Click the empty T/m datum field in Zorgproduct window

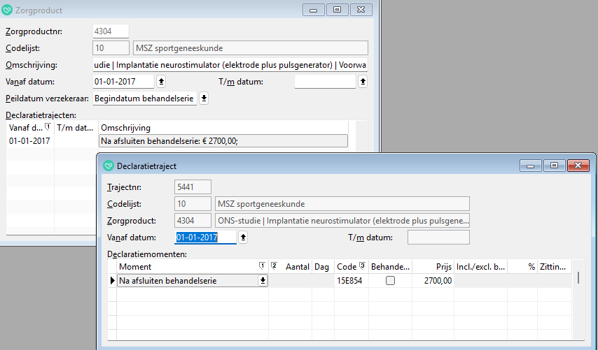[x=325, y=82]
